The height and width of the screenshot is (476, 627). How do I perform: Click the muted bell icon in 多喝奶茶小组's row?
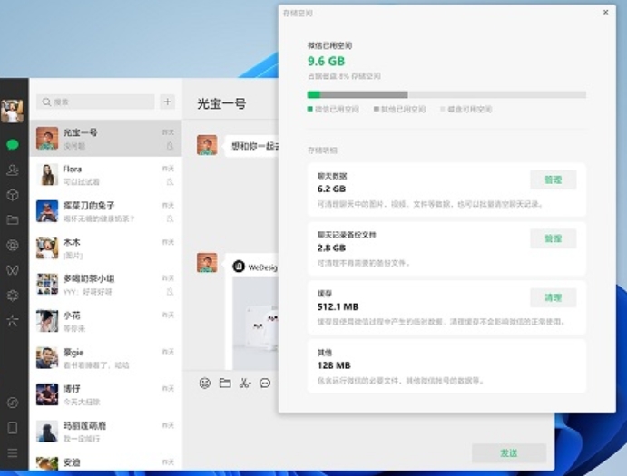coord(170,292)
